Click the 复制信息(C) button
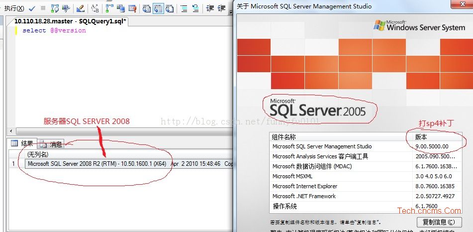Viewport: 473px width, 232px height. click(x=439, y=222)
